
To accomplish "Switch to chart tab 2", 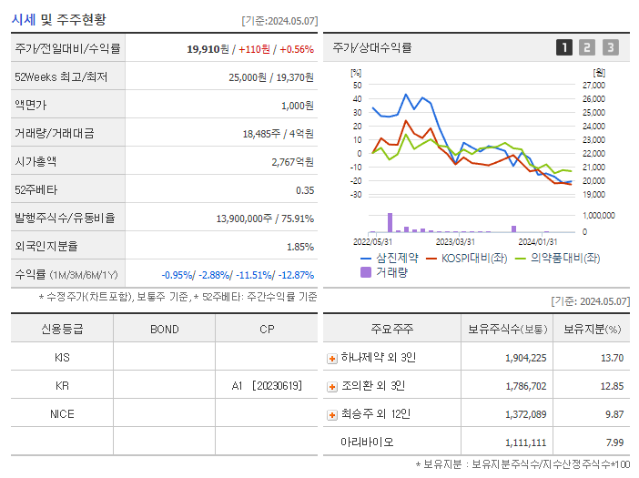I will click(587, 47).
